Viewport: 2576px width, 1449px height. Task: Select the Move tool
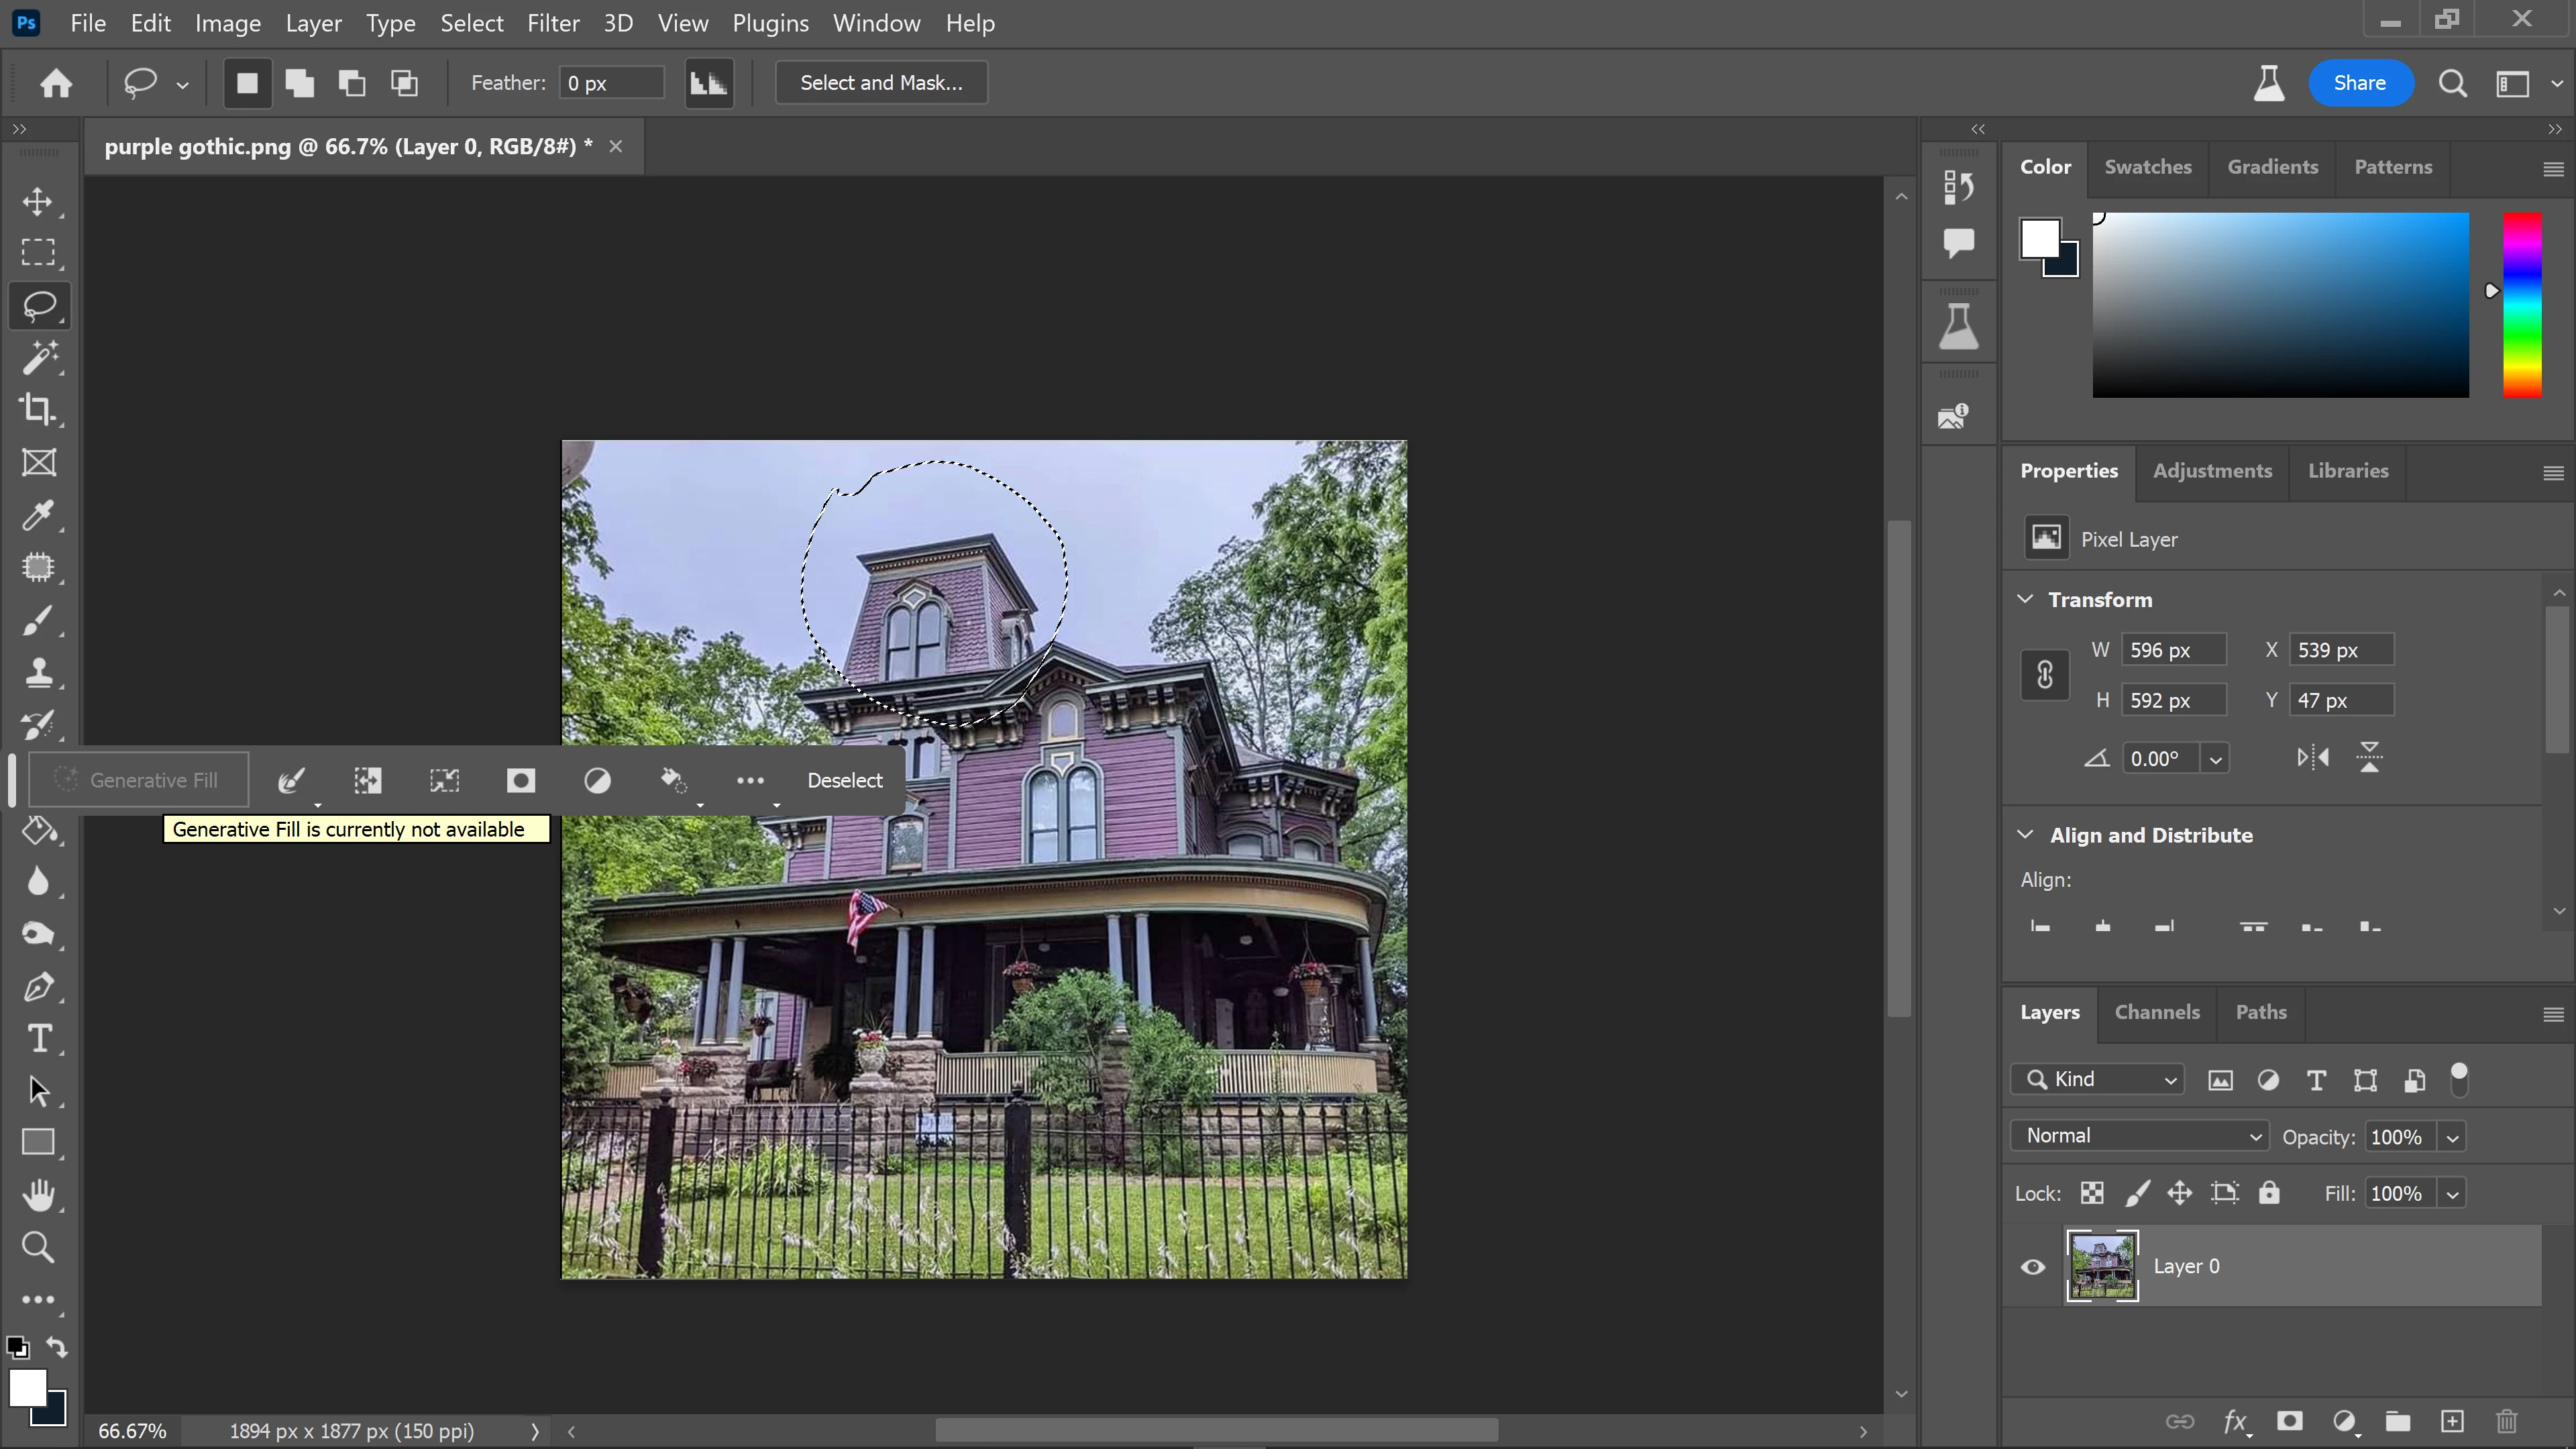pos(38,201)
